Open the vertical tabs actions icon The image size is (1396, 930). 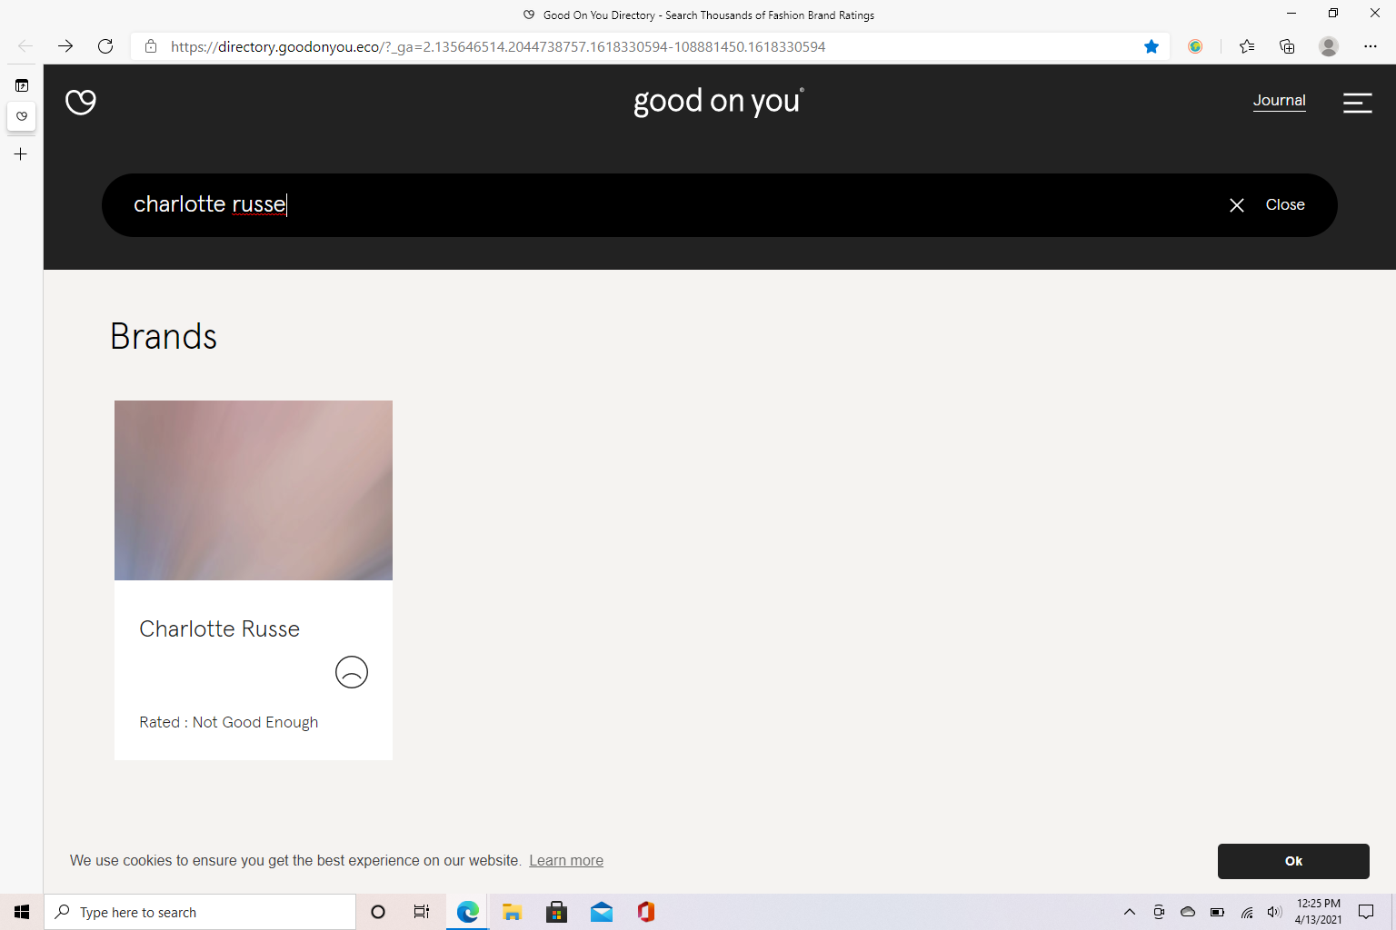pos(22,85)
